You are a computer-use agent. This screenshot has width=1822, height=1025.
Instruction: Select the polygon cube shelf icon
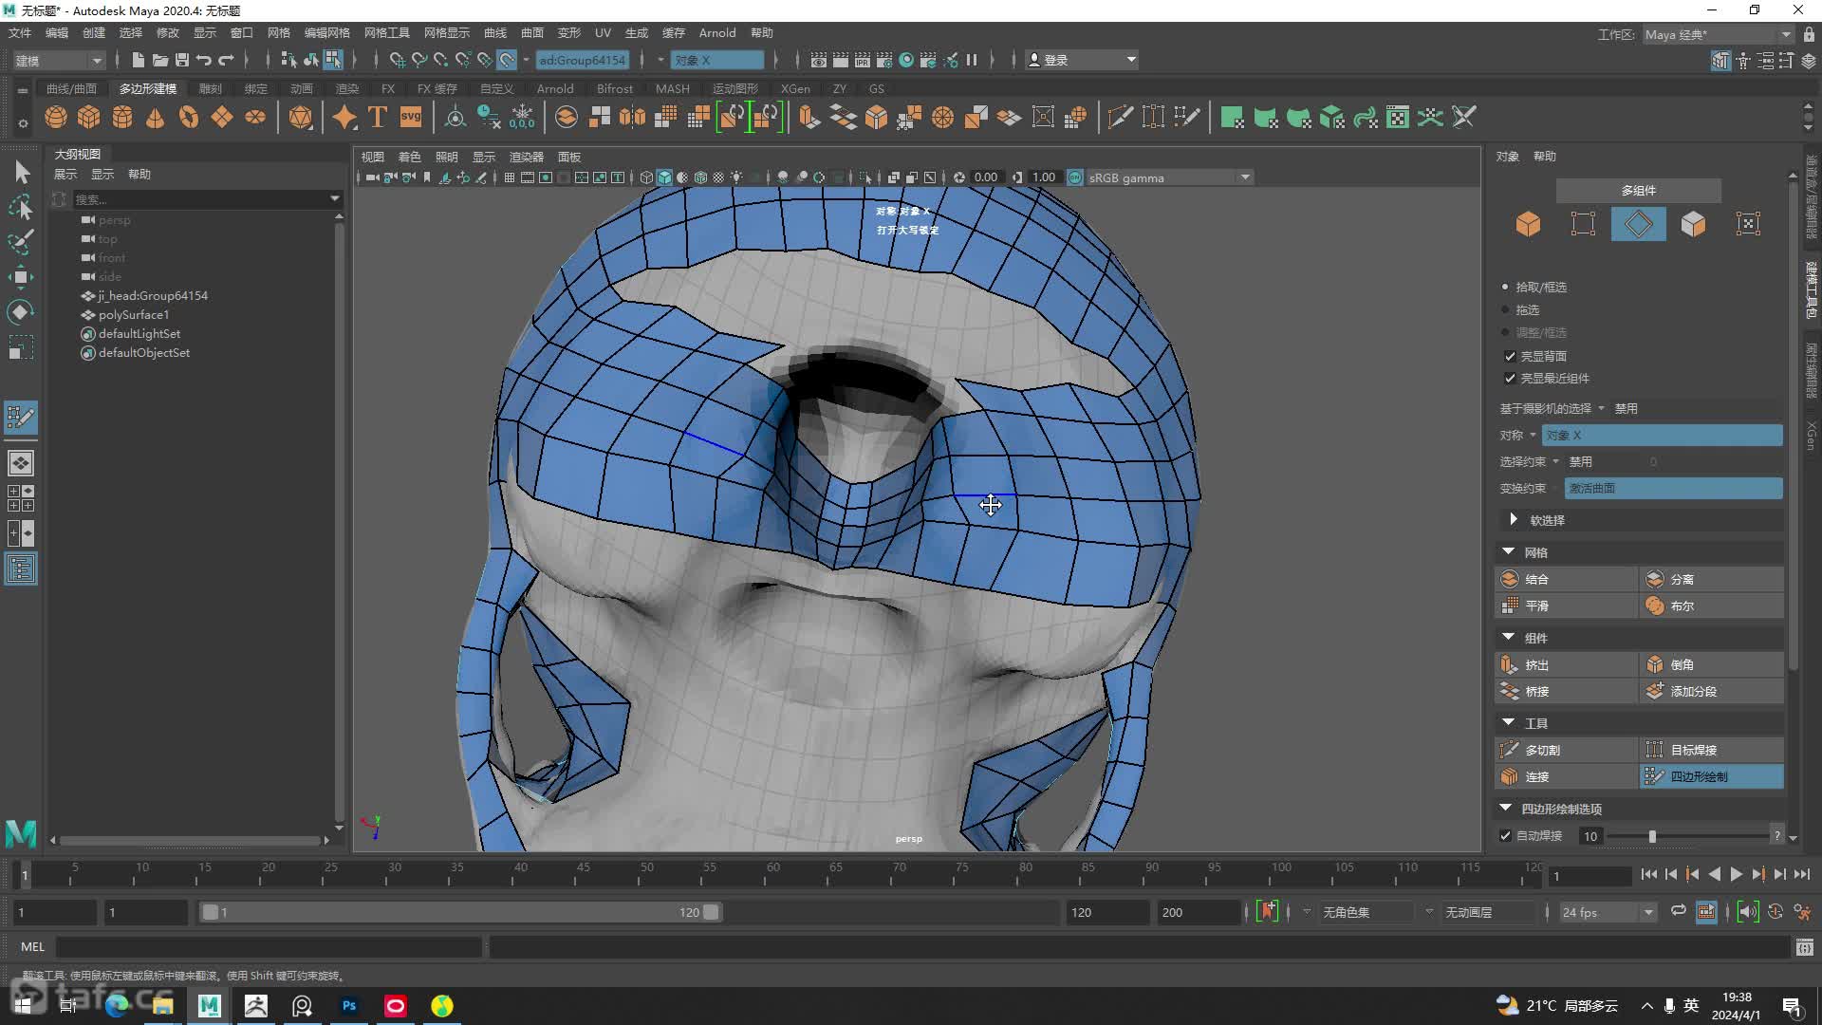(x=89, y=117)
